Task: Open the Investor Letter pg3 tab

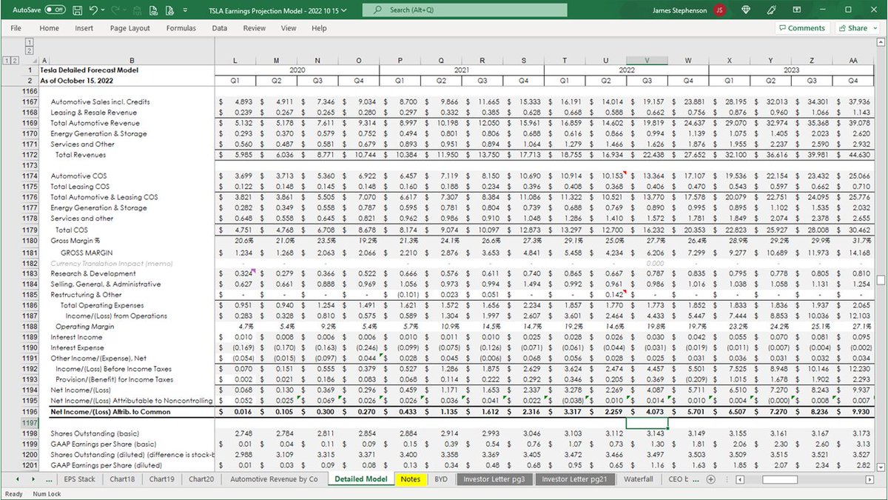Action: tap(494, 479)
